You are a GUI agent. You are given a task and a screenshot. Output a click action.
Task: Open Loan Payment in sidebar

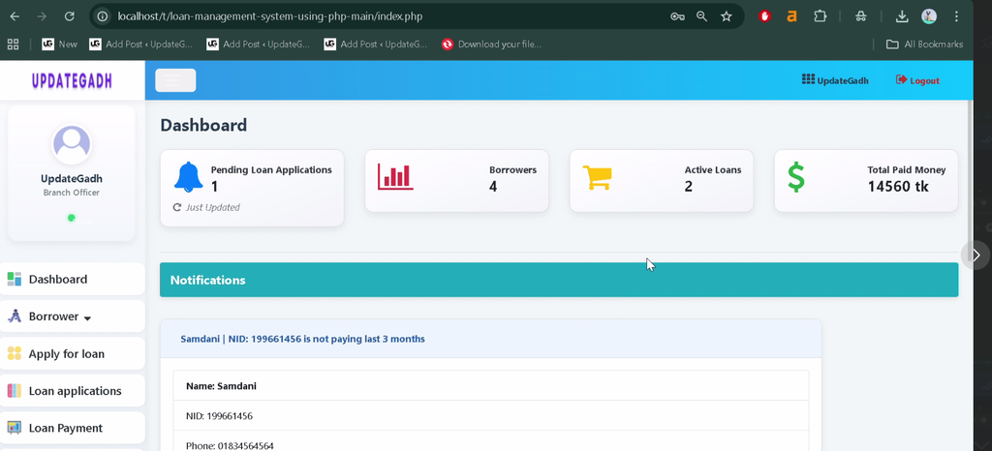point(72,428)
